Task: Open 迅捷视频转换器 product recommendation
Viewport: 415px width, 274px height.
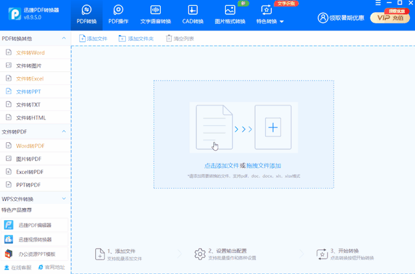Action: 34,240
